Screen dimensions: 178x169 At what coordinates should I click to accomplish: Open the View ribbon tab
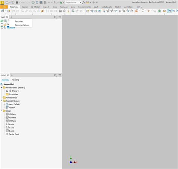73,7
